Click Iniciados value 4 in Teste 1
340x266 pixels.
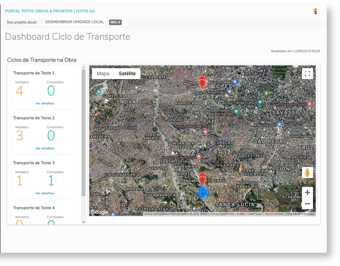[20, 90]
